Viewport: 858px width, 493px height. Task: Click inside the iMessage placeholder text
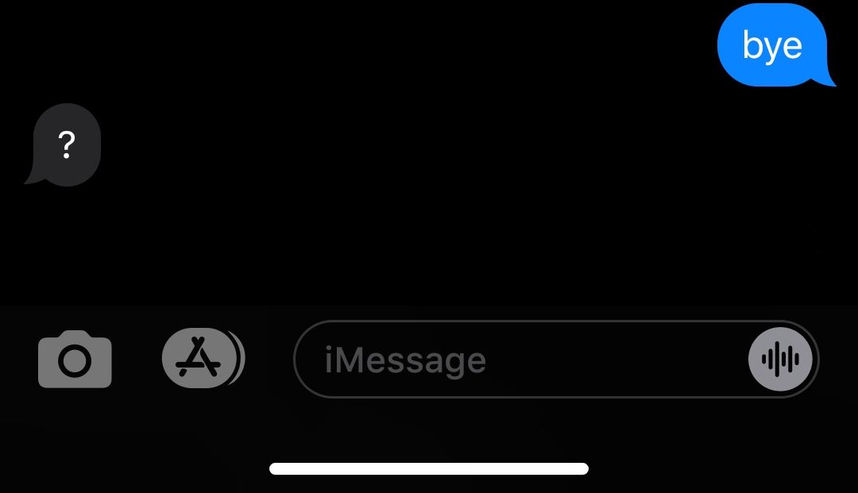[x=405, y=360]
